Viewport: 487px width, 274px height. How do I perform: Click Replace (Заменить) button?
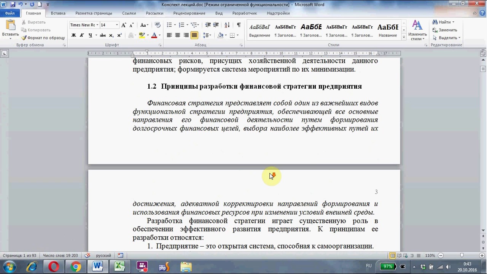pyautogui.click(x=445, y=30)
